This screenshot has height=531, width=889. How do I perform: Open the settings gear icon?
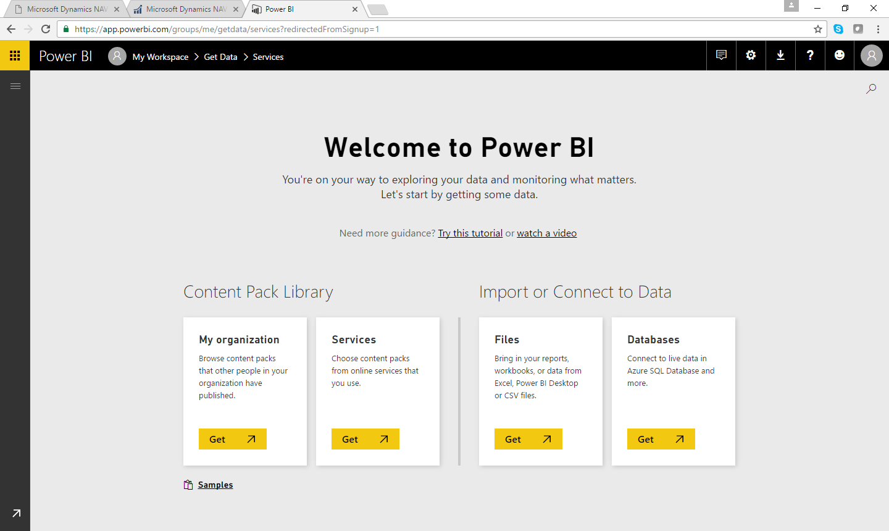click(x=751, y=56)
